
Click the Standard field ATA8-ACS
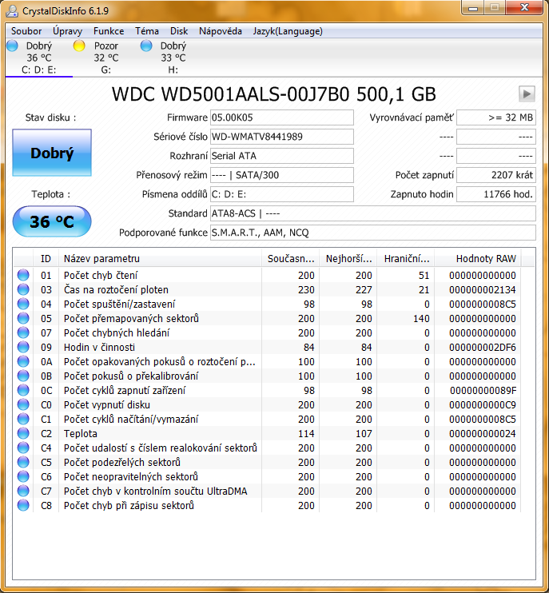(373, 213)
